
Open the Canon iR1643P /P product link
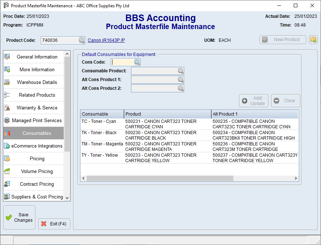point(106,40)
